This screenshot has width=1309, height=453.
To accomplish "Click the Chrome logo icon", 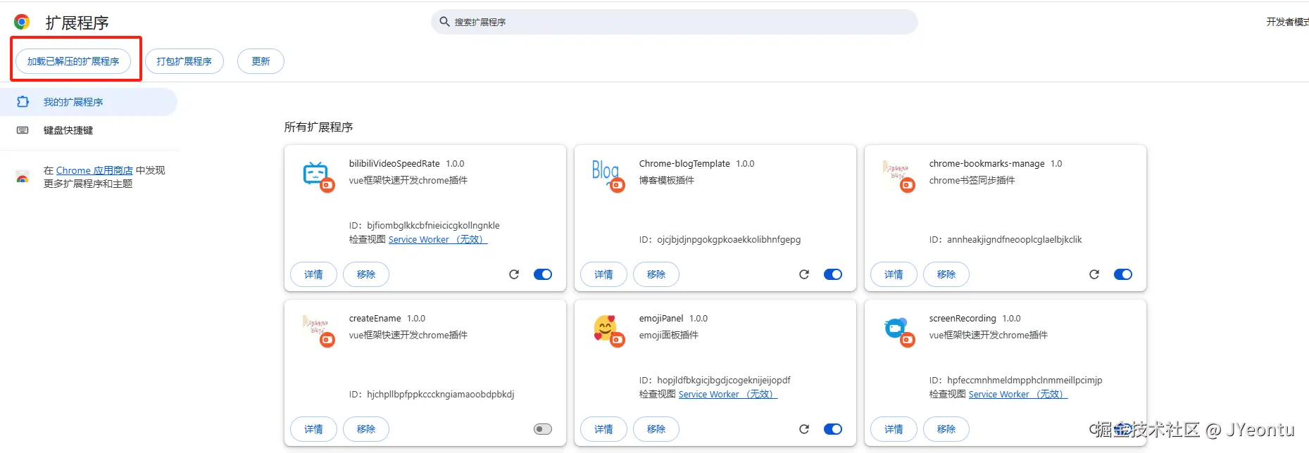I will pos(22,23).
